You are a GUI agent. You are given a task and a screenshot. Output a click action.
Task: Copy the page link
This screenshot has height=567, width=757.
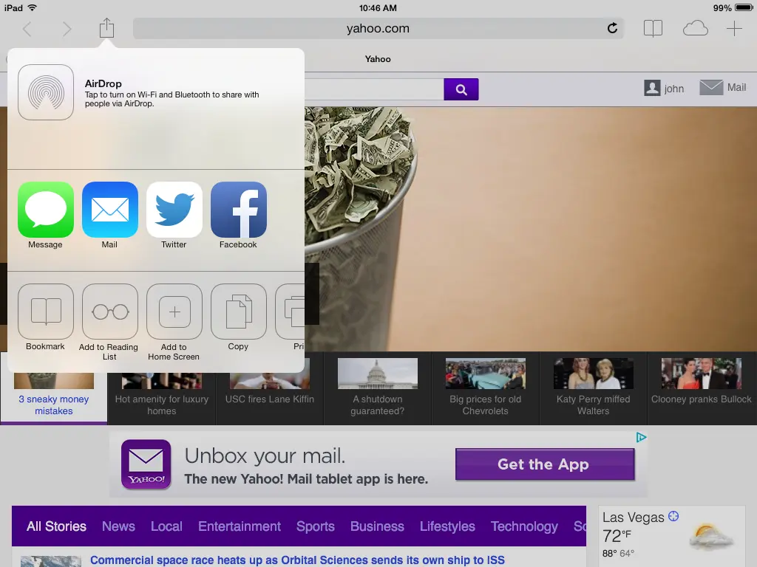[239, 312]
